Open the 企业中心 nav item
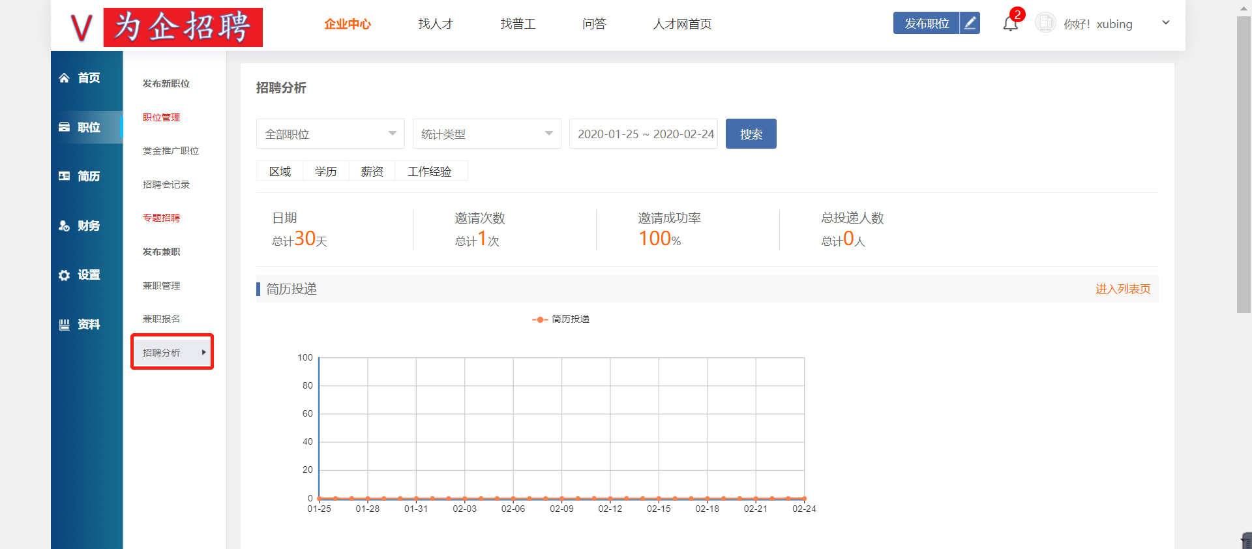The width and height of the screenshot is (1252, 549). point(348,24)
